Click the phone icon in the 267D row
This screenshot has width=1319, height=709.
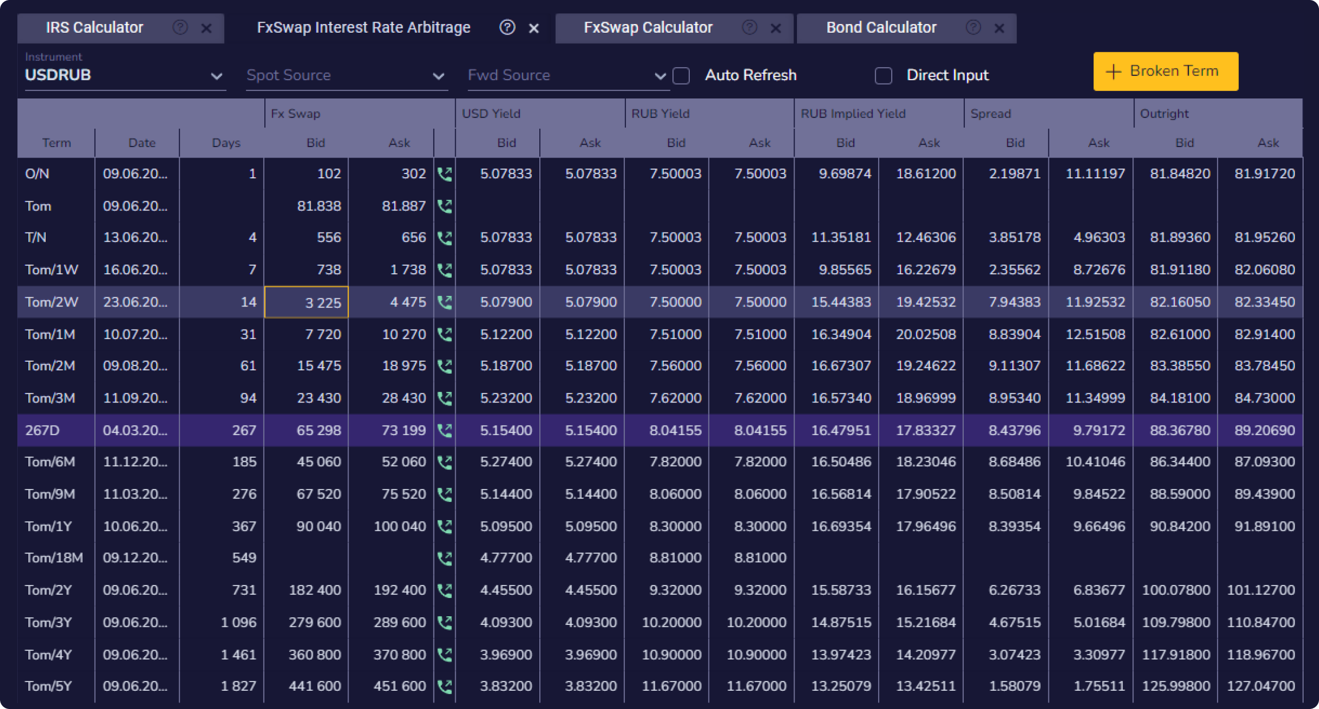[445, 431]
